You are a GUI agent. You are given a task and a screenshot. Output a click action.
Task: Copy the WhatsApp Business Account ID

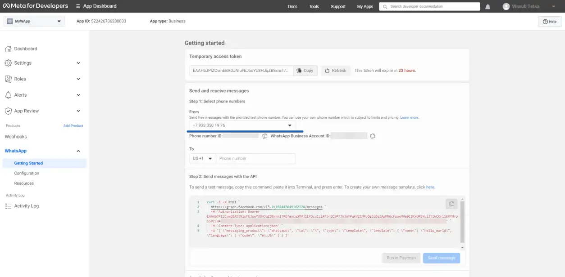coord(373,136)
